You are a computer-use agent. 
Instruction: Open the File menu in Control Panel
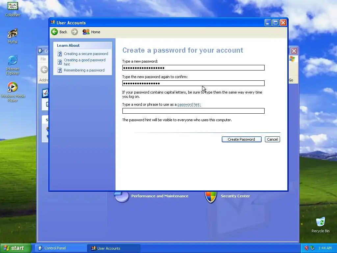43,59
